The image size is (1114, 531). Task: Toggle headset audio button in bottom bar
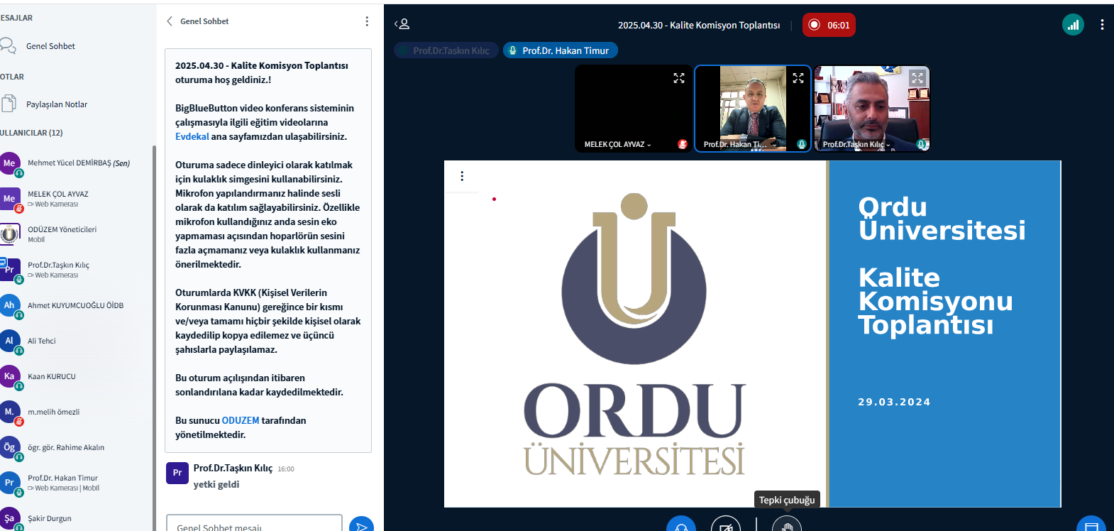pos(681,524)
